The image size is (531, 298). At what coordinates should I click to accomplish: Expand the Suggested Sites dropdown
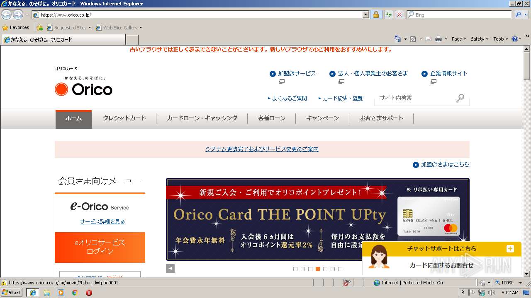coord(90,28)
